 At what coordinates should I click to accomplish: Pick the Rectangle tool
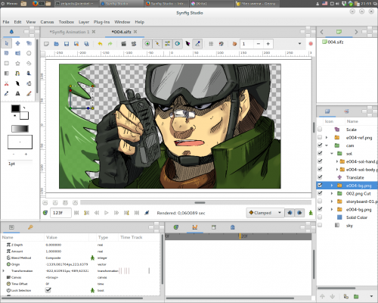[x=7, y=64]
